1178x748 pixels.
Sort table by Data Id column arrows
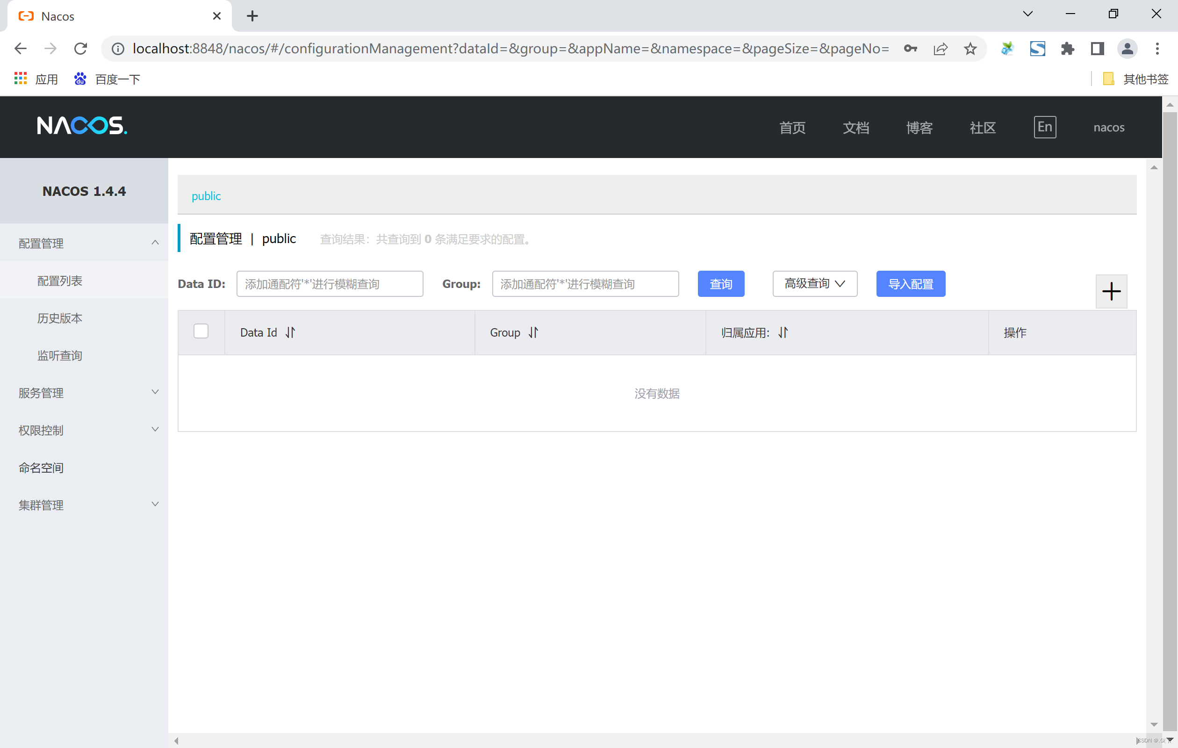pos(291,333)
